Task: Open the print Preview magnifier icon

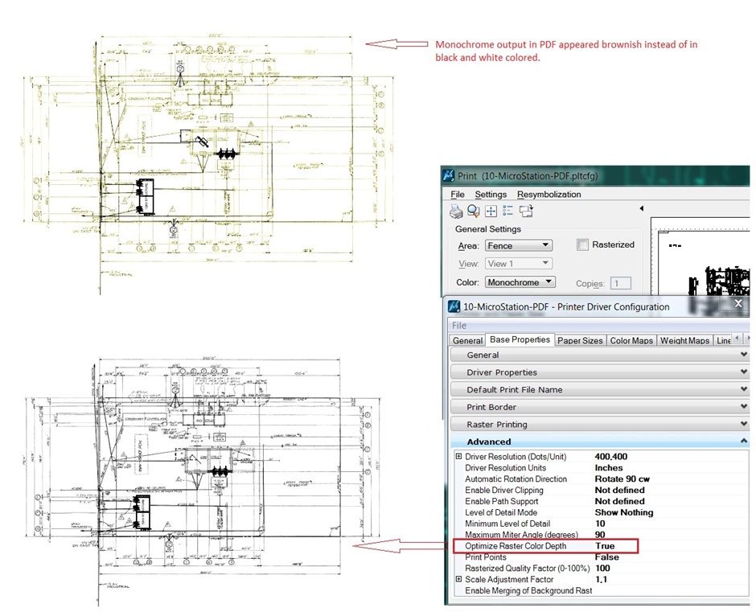Action: click(x=474, y=211)
